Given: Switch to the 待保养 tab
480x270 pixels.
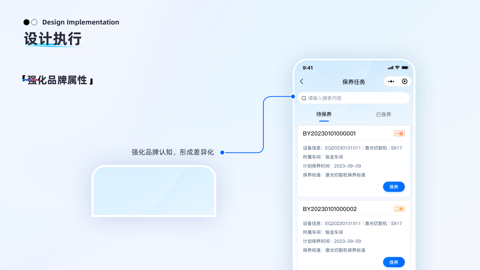Looking at the screenshot, I should [324, 114].
